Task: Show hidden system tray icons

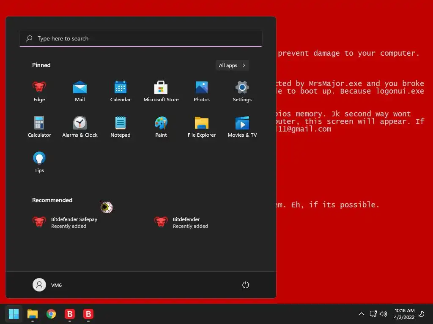Action: [362, 314]
